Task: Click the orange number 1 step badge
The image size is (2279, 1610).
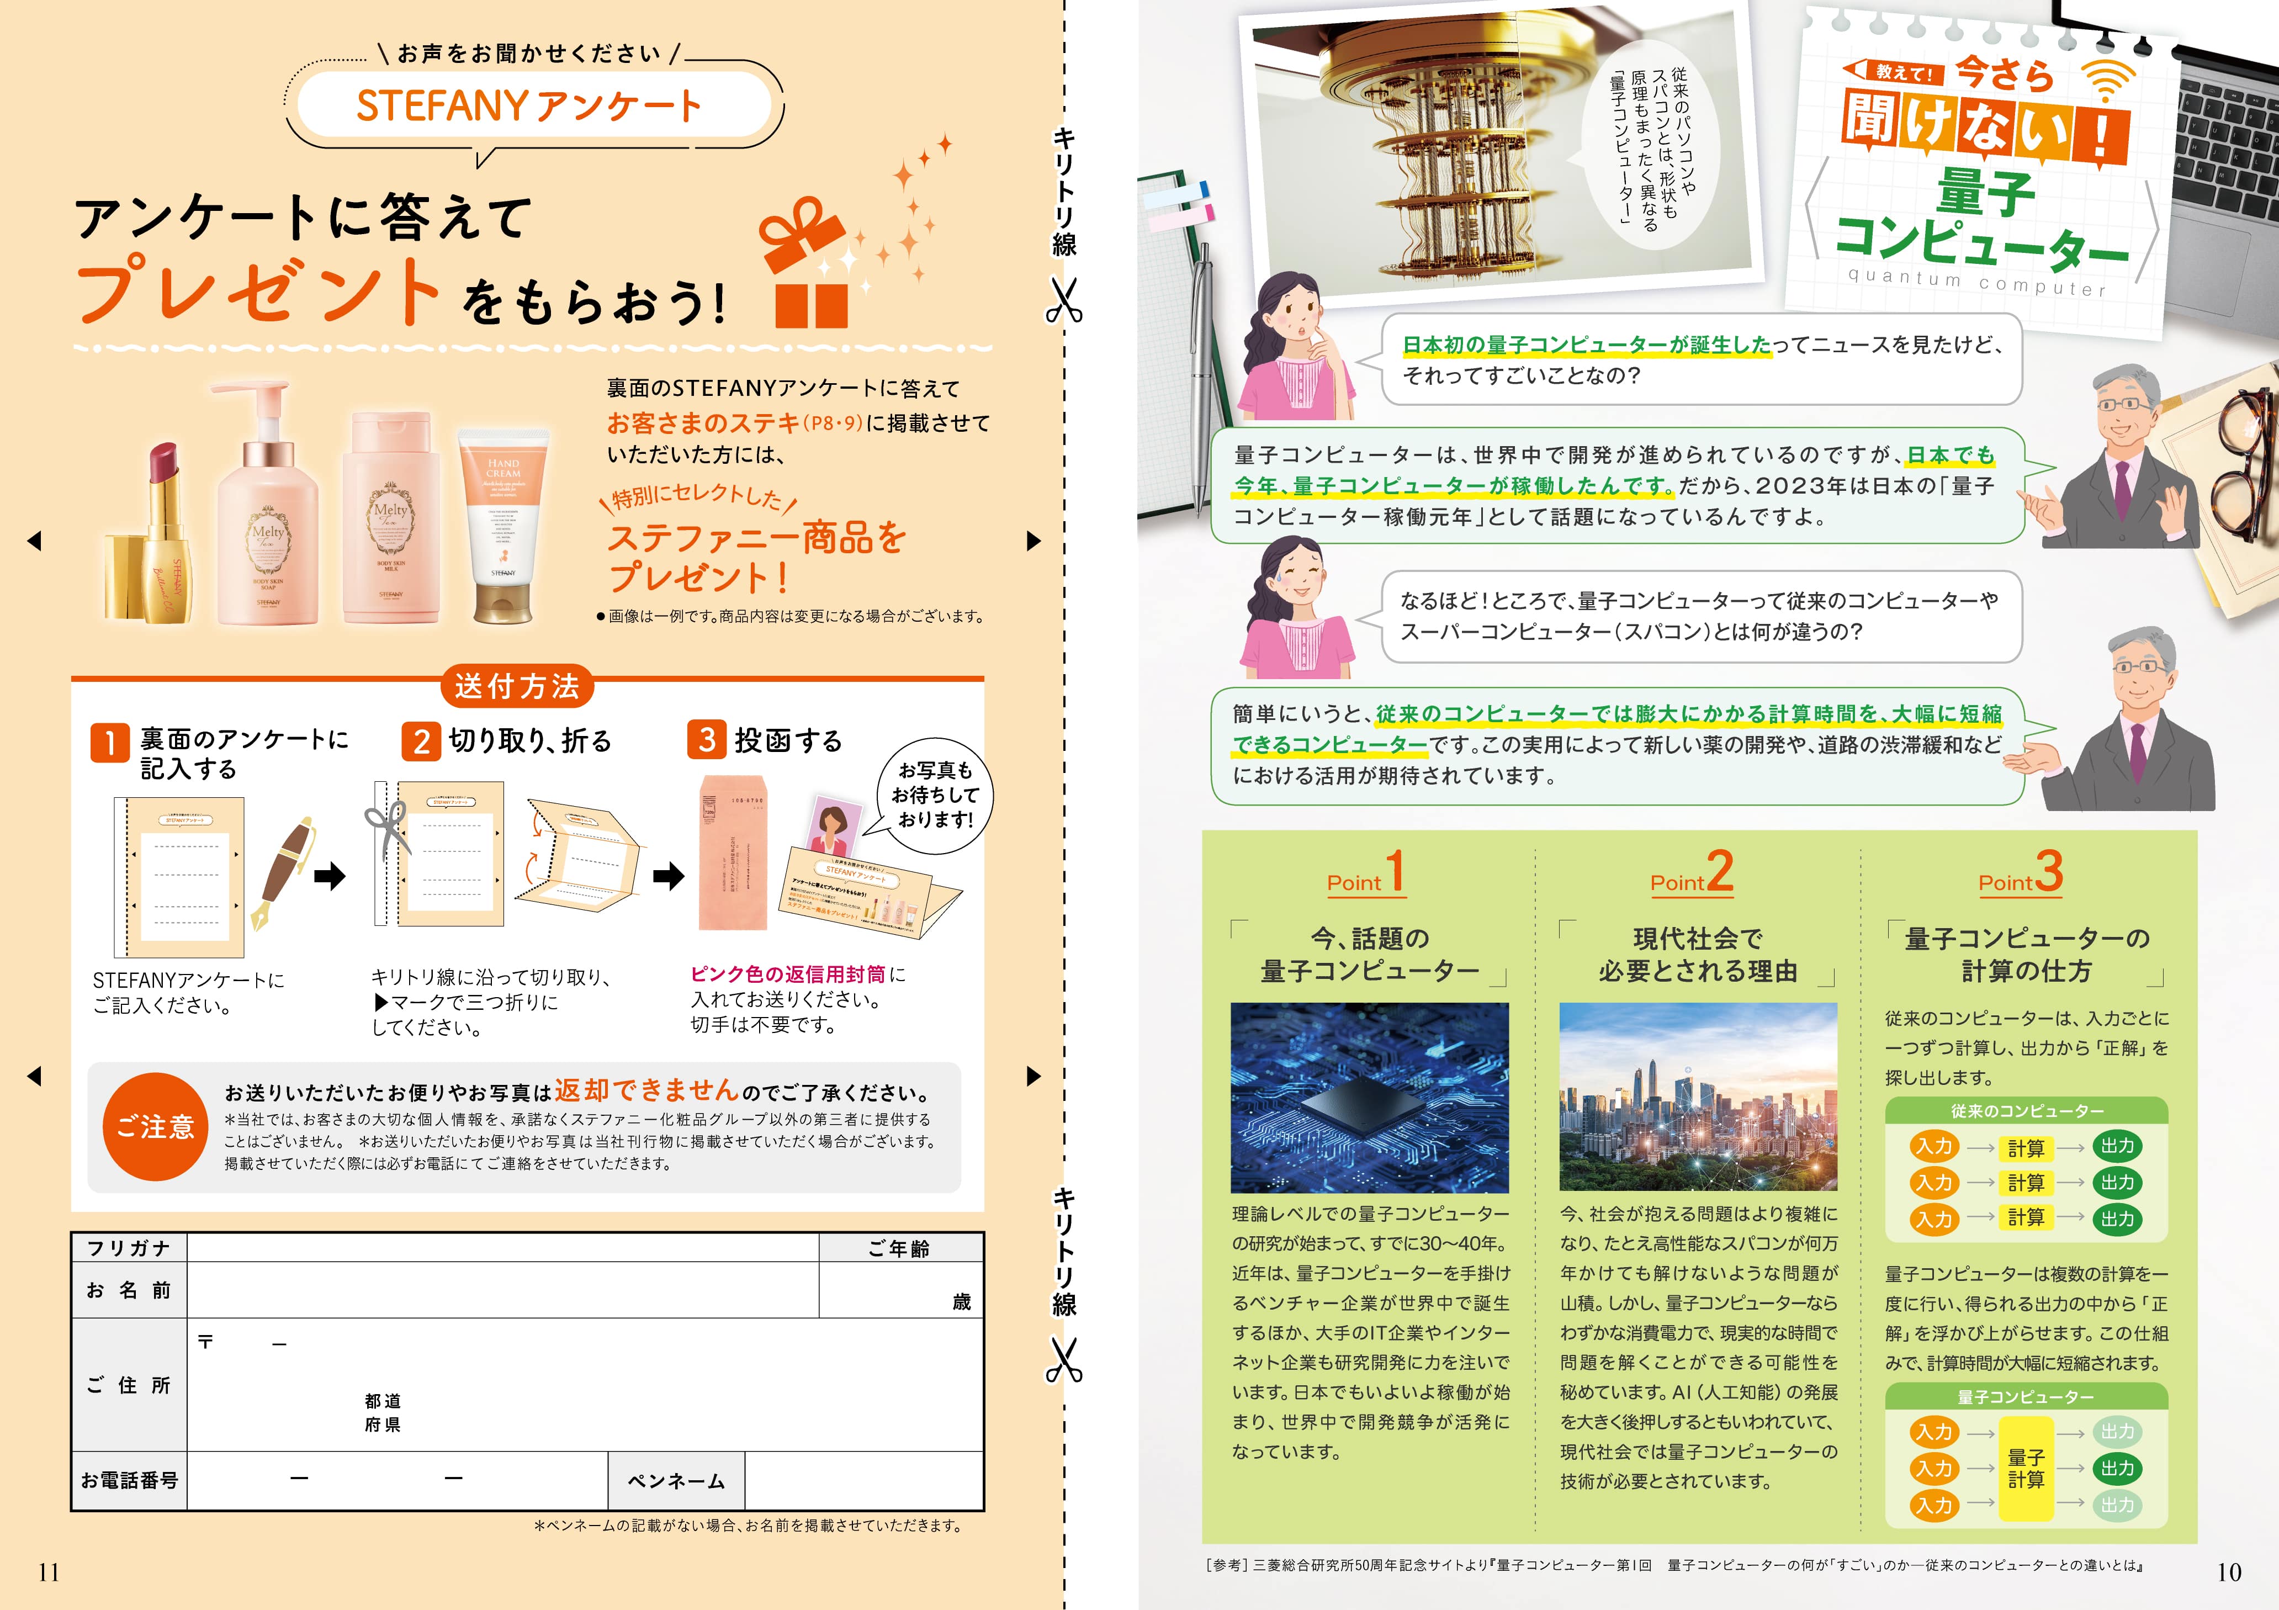Action: [x=109, y=742]
